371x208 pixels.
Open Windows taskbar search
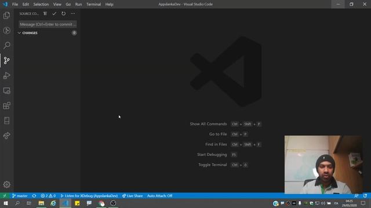tap(17, 203)
